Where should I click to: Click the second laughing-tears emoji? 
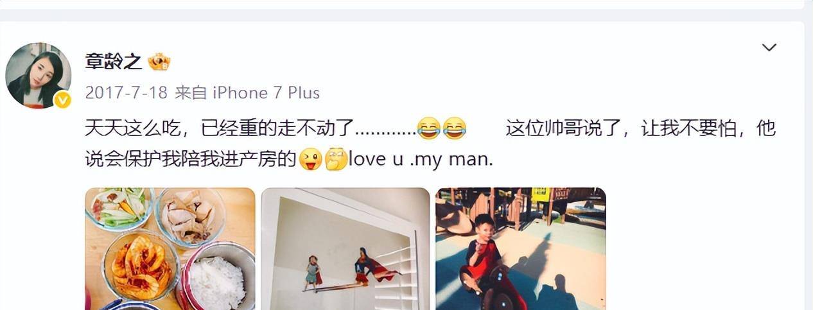click(454, 129)
